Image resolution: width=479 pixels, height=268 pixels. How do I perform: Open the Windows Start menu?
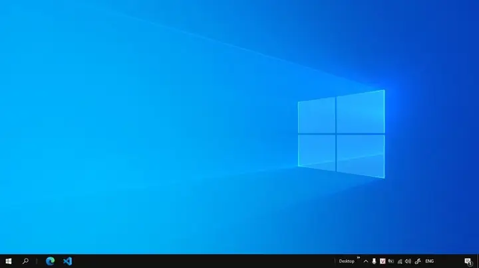9,261
